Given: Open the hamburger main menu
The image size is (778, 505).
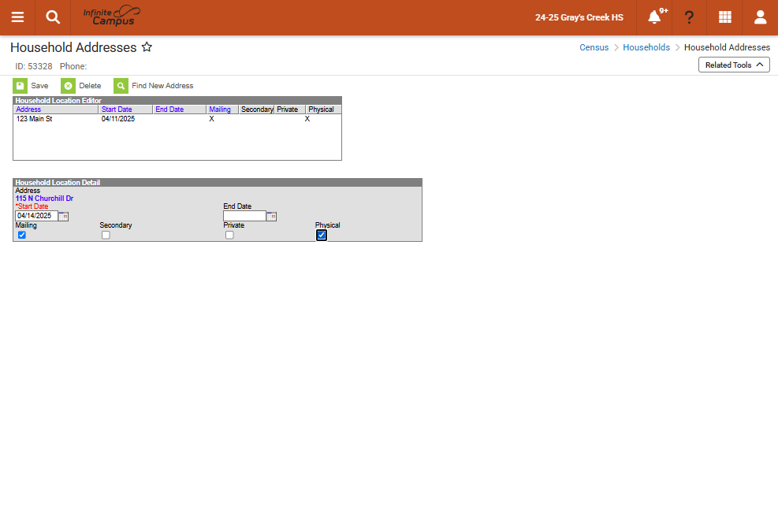Looking at the screenshot, I should coord(17,17).
